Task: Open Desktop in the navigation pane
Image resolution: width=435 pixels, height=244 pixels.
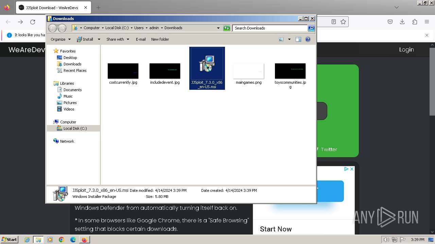Action: point(70,58)
